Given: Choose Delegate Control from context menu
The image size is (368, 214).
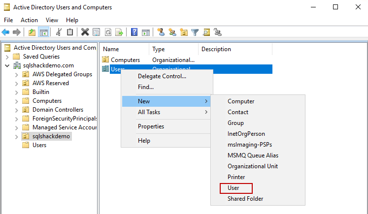Looking at the screenshot, I should [162, 76].
